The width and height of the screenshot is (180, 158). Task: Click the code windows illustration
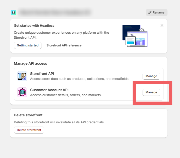[x=135, y=36]
